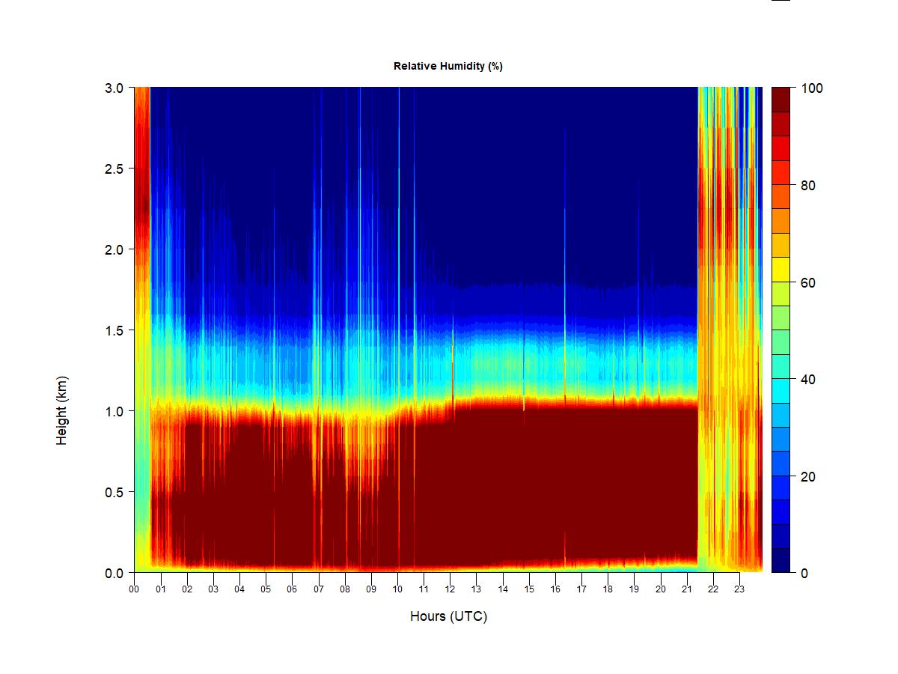The width and height of the screenshot is (898, 674).
Task: Select the "Hours (UTC)" x-axis label
Action: pyautogui.click(x=448, y=616)
